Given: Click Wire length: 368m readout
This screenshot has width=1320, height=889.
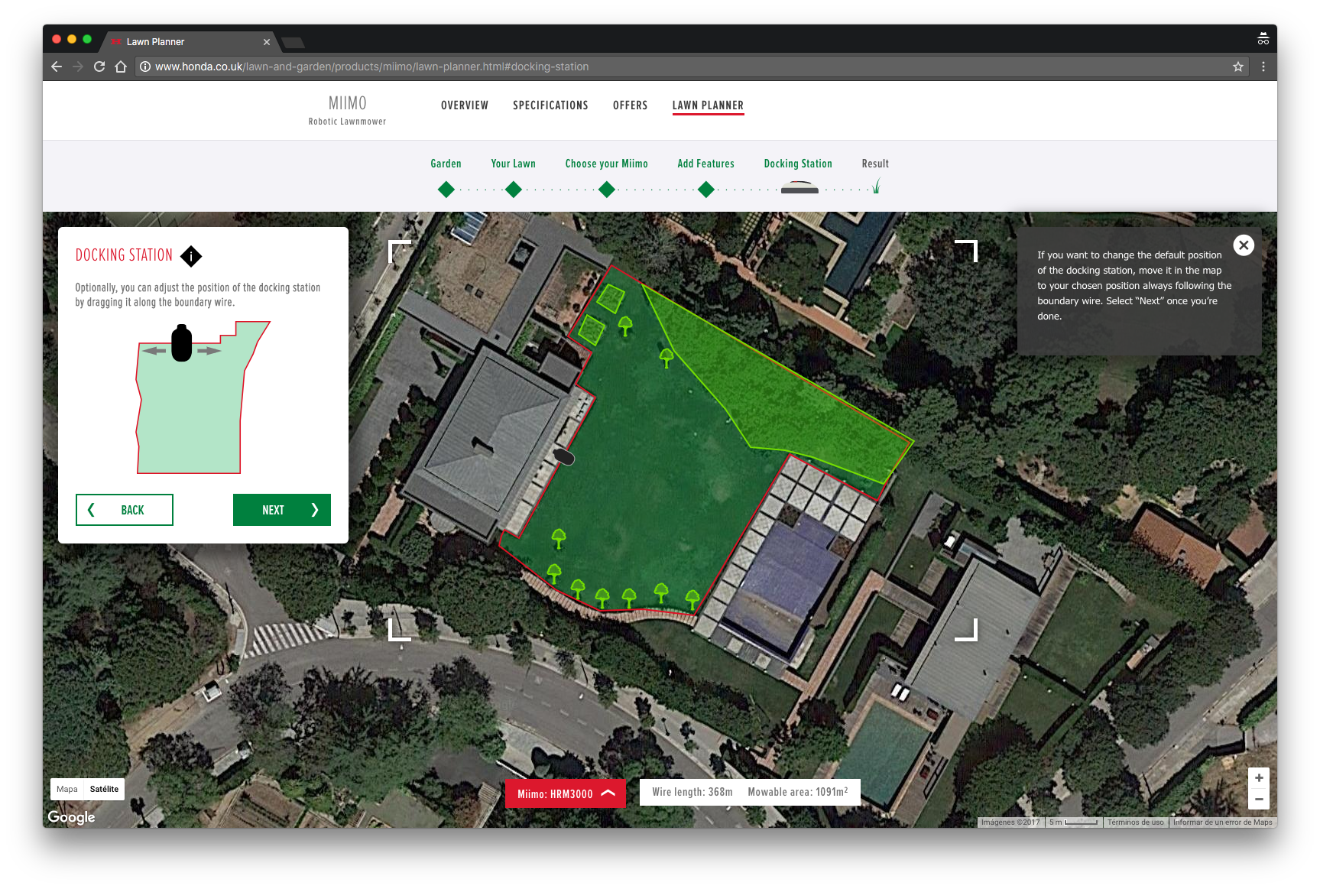Looking at the screenshot, I should coord(692,792).
